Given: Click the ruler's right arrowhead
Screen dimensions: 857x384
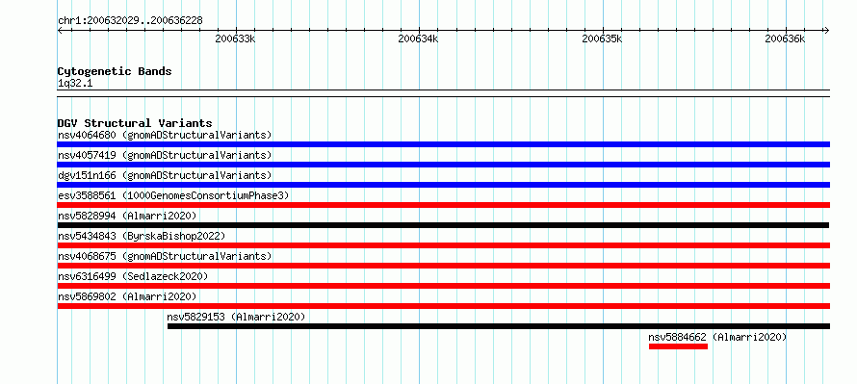Looking at the screenshot, I should click(x=827, y=31).
